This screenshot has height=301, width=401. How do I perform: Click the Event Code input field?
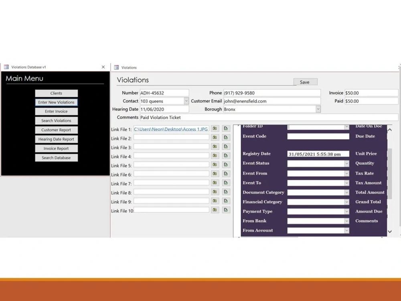pyautogui.click(x=318, y=136)
